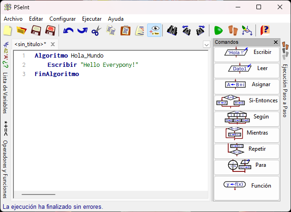Open help with the question mark icon
291x212 pixels.
coord(265,30)
